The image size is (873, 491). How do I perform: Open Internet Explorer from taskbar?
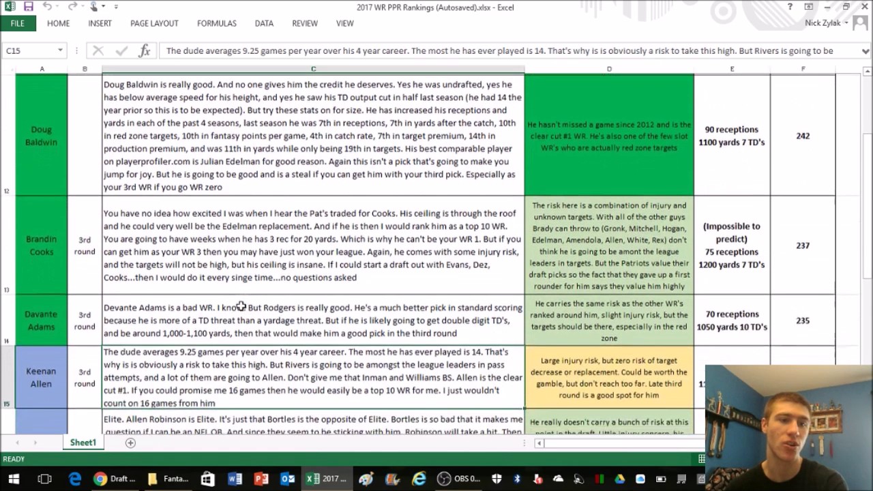(x=419, y=479)
